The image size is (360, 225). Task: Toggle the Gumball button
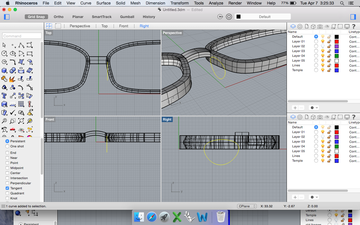(127, 17)
